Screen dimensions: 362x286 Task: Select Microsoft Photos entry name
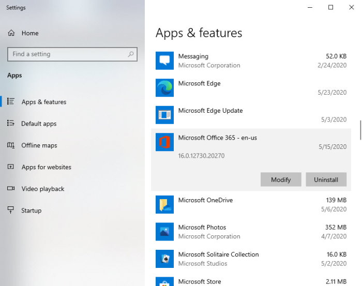click(x=202, y=228)
